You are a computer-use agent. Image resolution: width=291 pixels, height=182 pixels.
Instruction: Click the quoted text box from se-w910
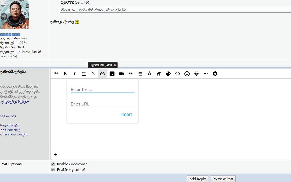175,9
